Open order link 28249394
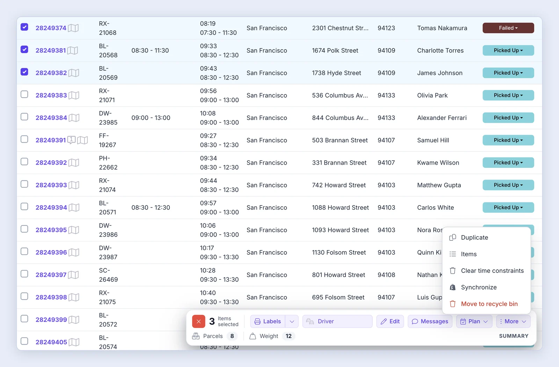The height and width of the screenshot is (367, 559). [51, 208]
